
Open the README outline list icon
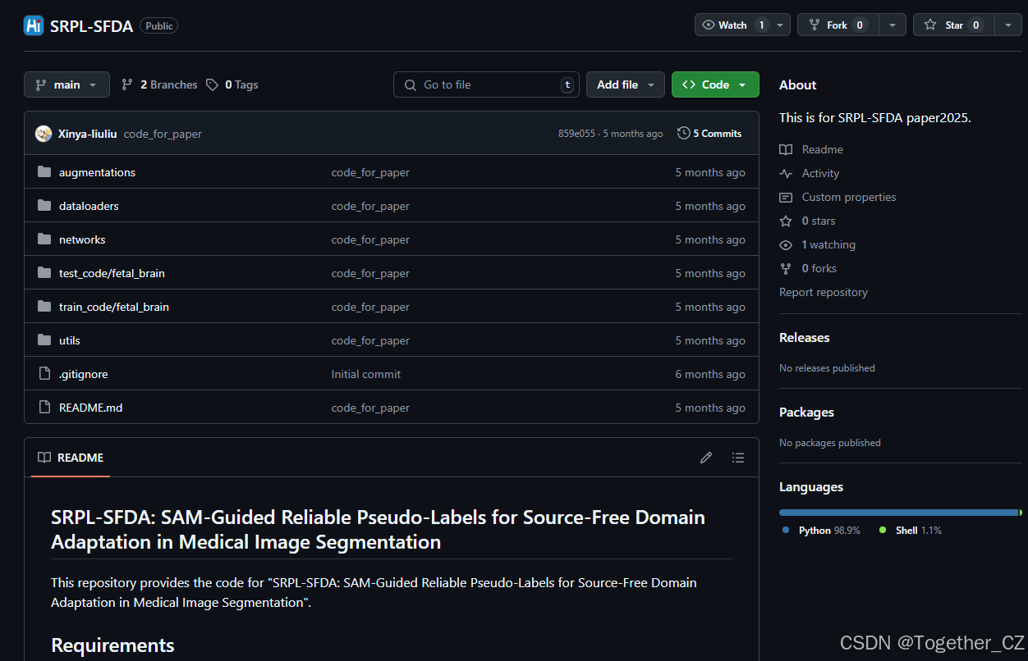(738, 458)
